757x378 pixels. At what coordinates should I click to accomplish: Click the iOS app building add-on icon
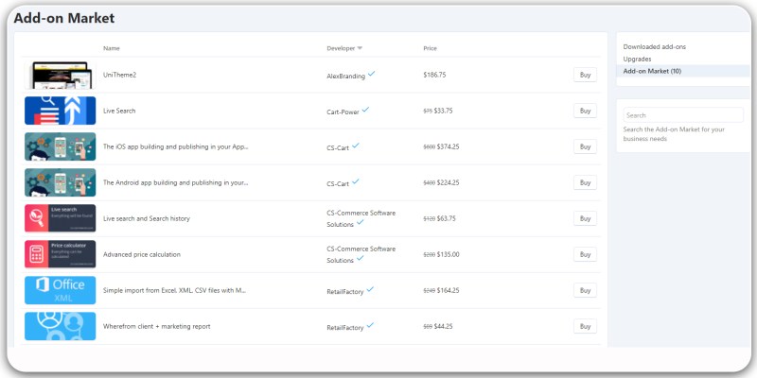tap(60, 146)
